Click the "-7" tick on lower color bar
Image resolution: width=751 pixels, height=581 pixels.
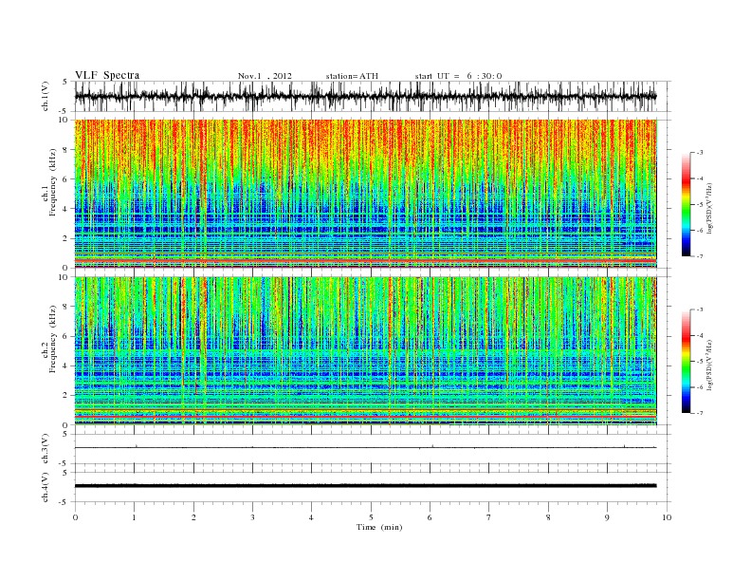tap(700, 413)
